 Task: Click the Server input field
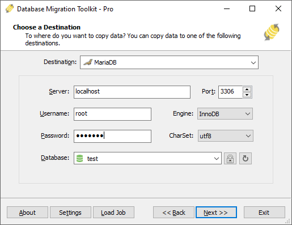pos(132,92)
